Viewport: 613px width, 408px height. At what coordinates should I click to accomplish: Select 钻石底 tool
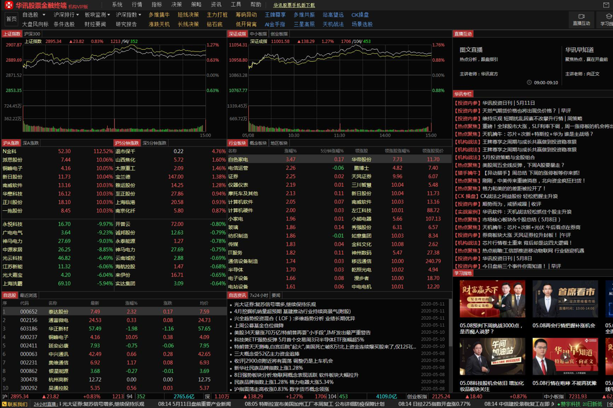pos(215,25)
